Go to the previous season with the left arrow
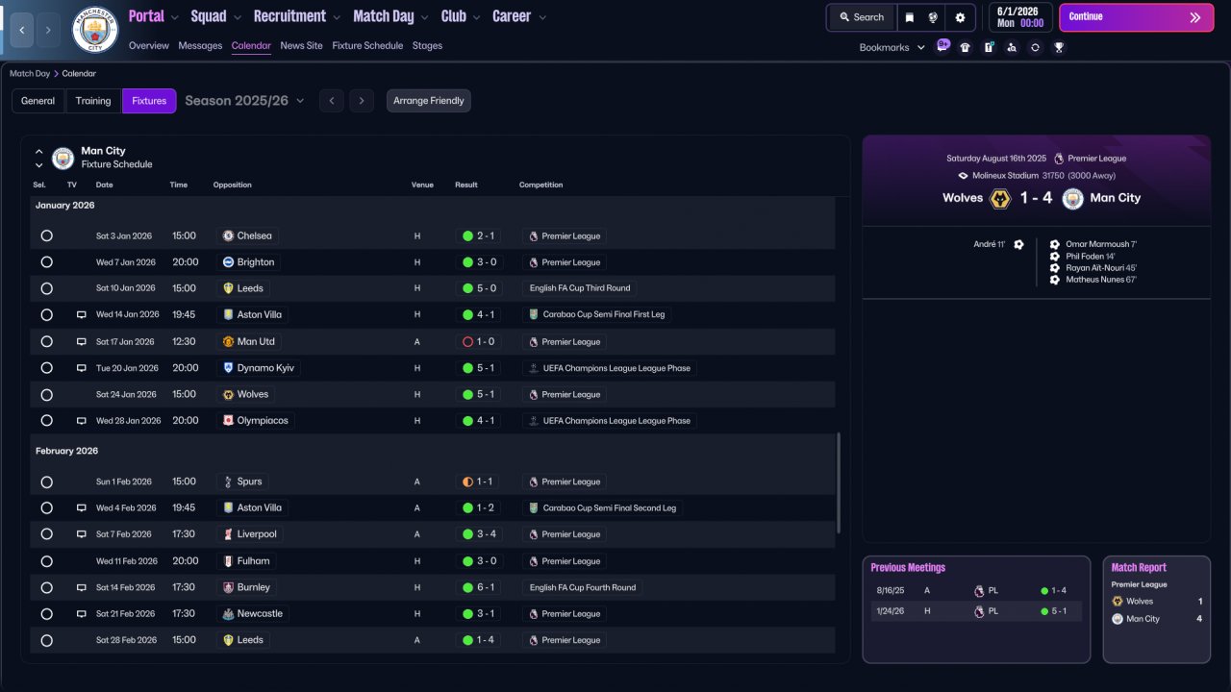Screen dimensions: 1231x692 [331, 101]
